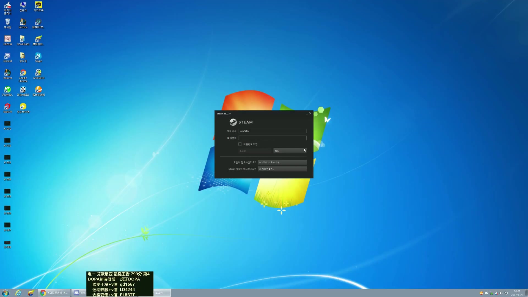
Task: Select the 迅游网游 desktop shortcut
Action: click(x=7, y=91)
